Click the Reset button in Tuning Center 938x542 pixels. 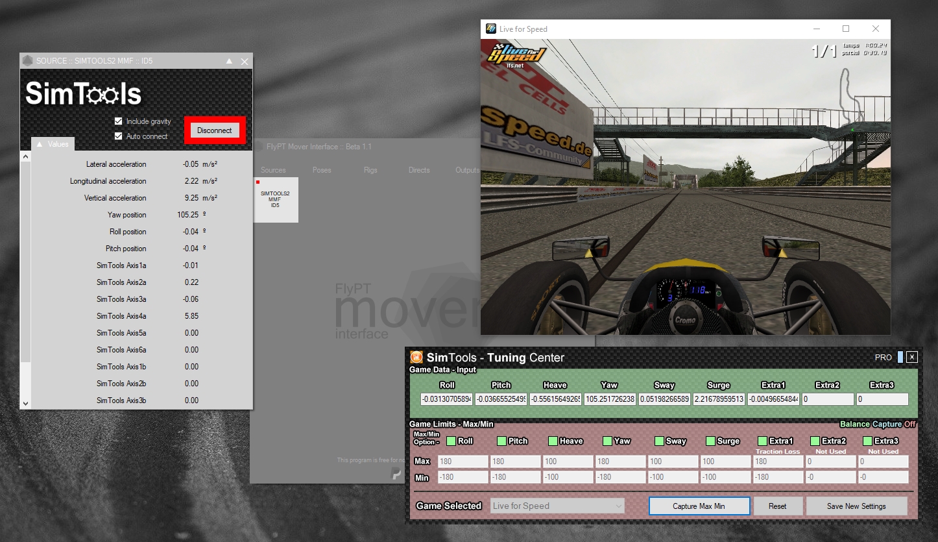tap(778, 506)
